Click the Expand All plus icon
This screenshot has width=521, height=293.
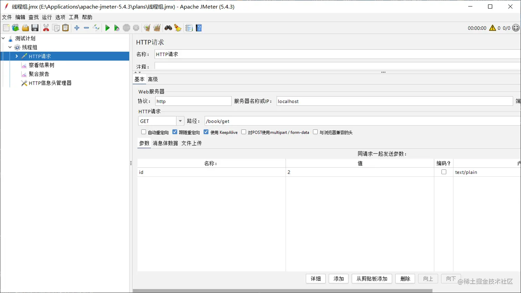point(77,28)
